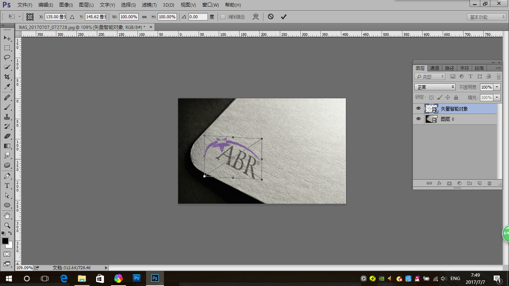Hide the 图层 0 layer
509x286 pixels.
[418, 119]
